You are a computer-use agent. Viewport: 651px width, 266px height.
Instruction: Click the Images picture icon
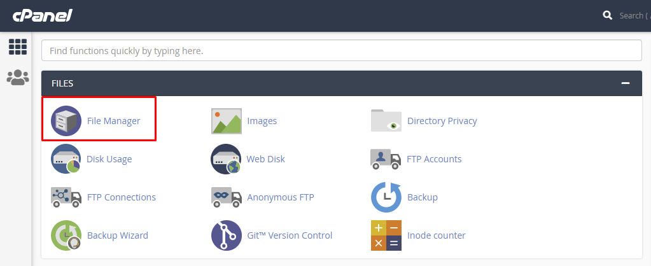[x=227, y=121]
